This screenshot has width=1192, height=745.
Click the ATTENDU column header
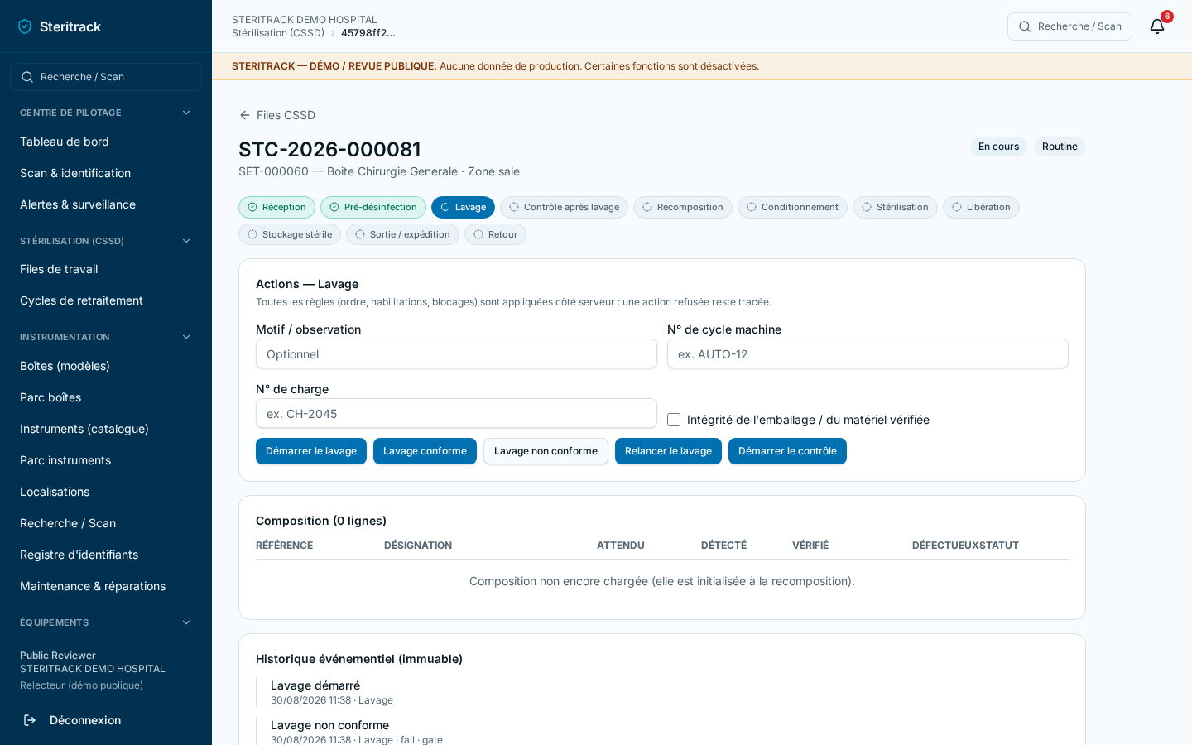point(621,546)
